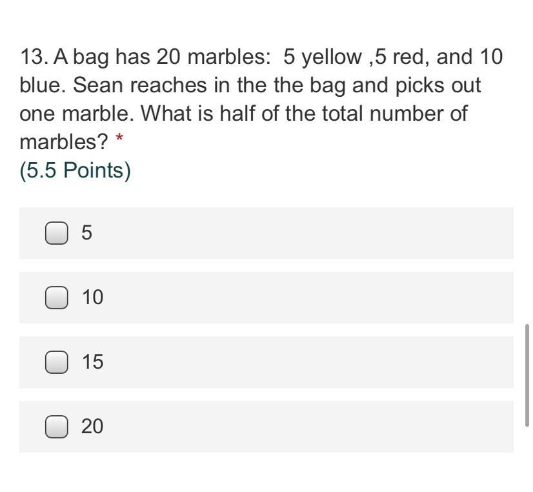Click the empty right area of the 20 option row
Screen dimensions: 533x492
[x=323, y=427]
